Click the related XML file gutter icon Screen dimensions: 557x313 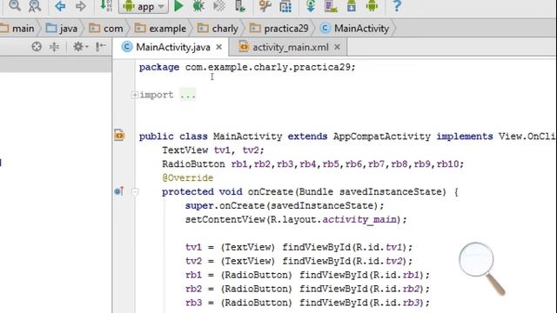pos(119,136)
